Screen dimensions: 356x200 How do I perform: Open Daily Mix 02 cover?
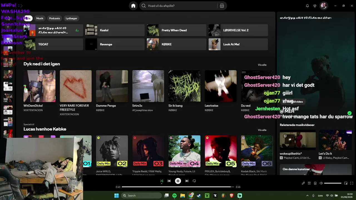coord(112,151)
